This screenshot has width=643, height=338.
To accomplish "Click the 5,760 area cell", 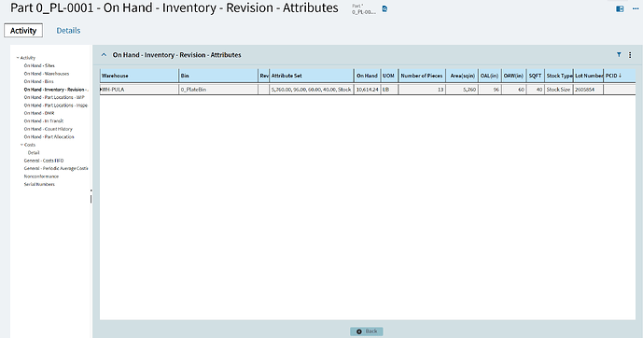I will [x=462, y=90].
